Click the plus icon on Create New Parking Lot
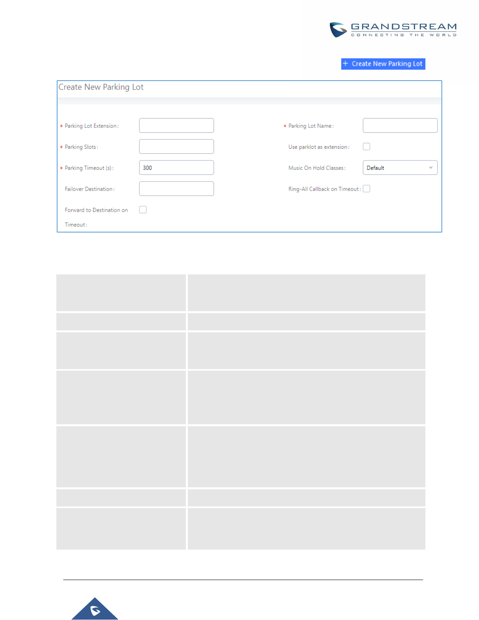The width and height of the screenshot is (479, 620). 346,63
